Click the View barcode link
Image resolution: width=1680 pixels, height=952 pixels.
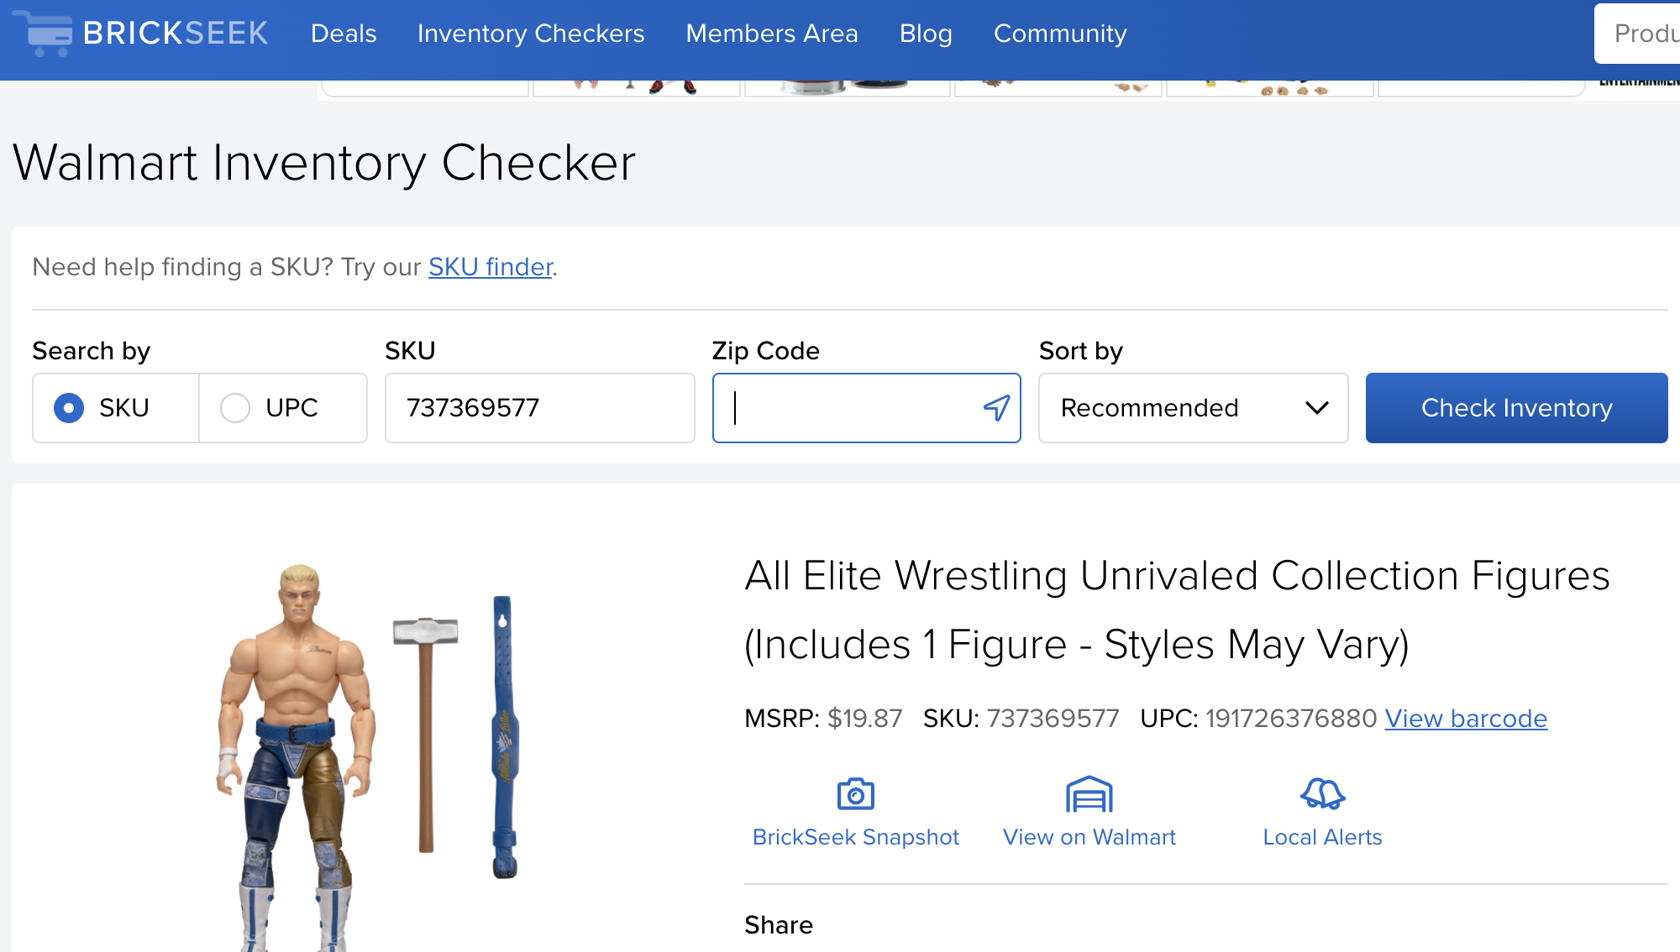(x=1466, y=719)
